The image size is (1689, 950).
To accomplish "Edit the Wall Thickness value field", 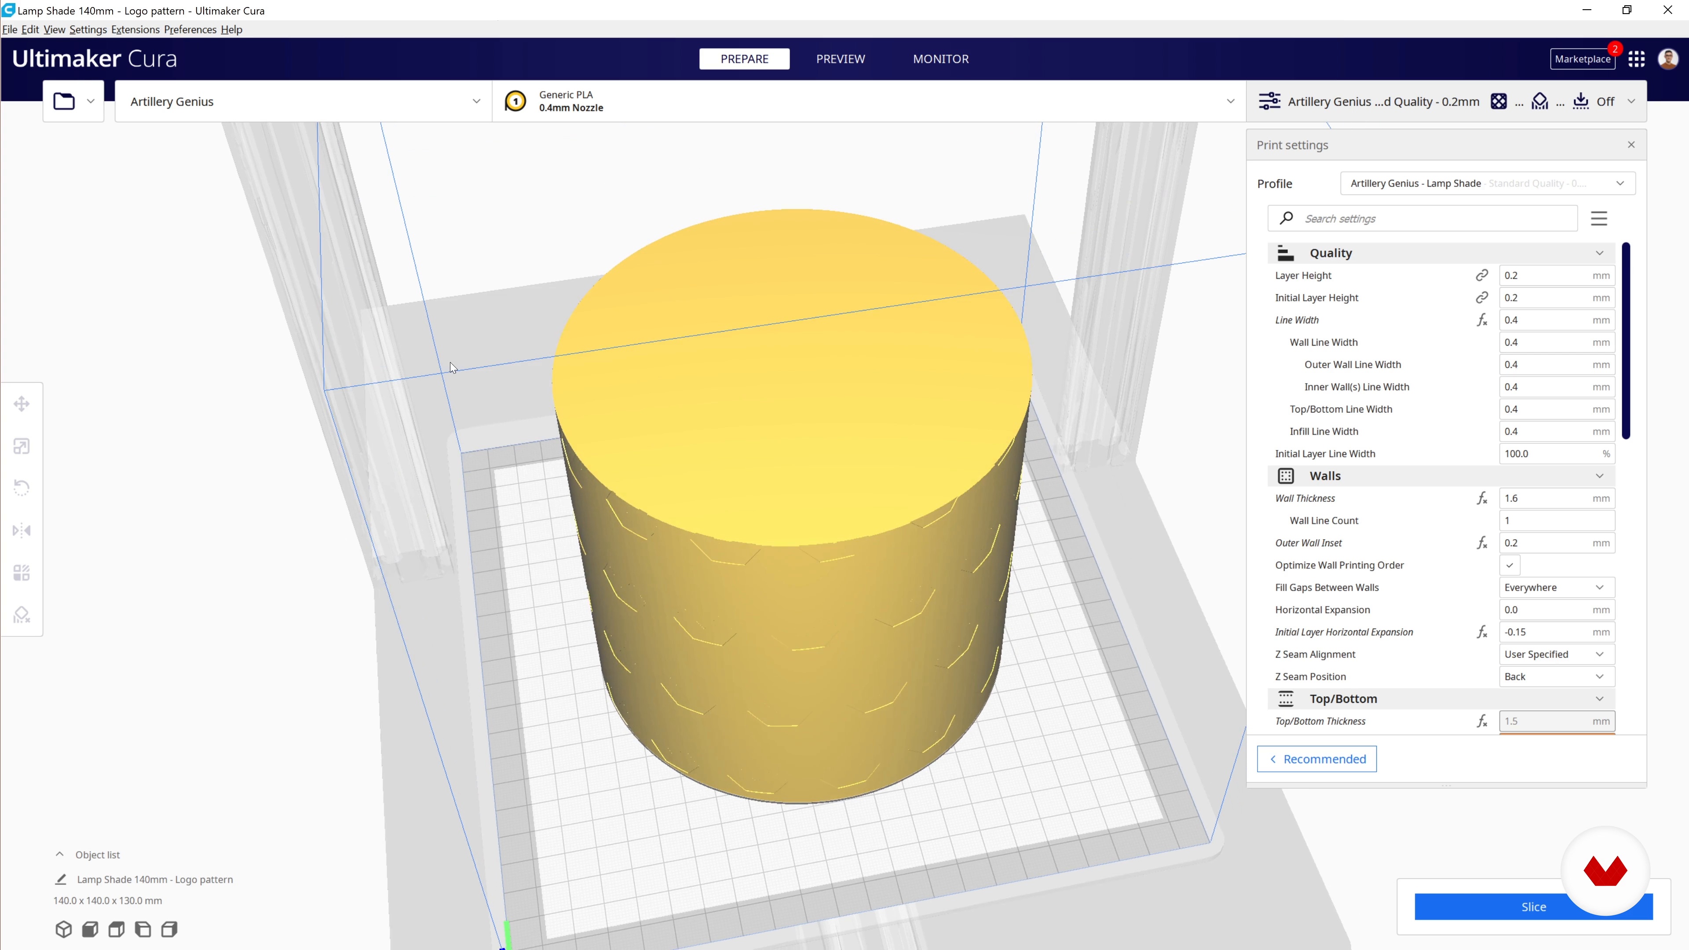I will 1557,498.
